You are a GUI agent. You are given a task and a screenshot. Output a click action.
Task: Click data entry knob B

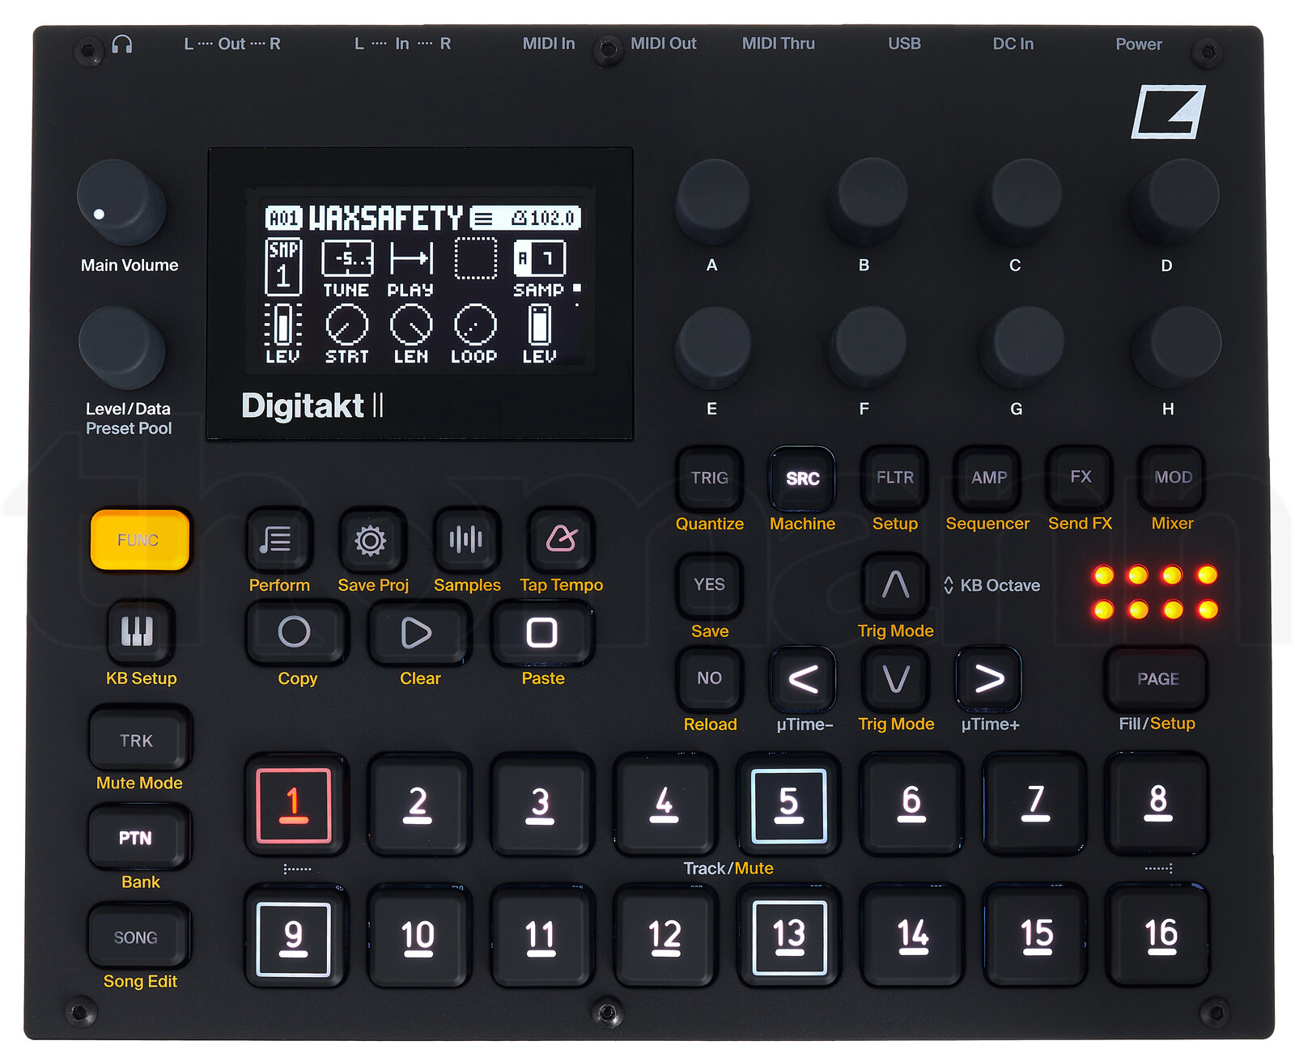tap(867, 202)
